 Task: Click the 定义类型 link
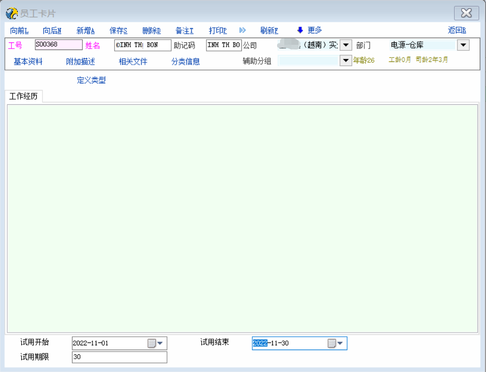coord(91,80)
